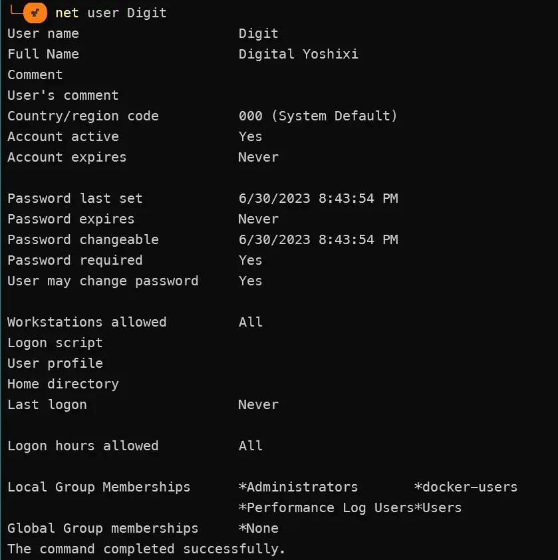The height and width of the screenshot is (560, 558).
Task: Click the 'Logon script' label
Action: (55, 343)
